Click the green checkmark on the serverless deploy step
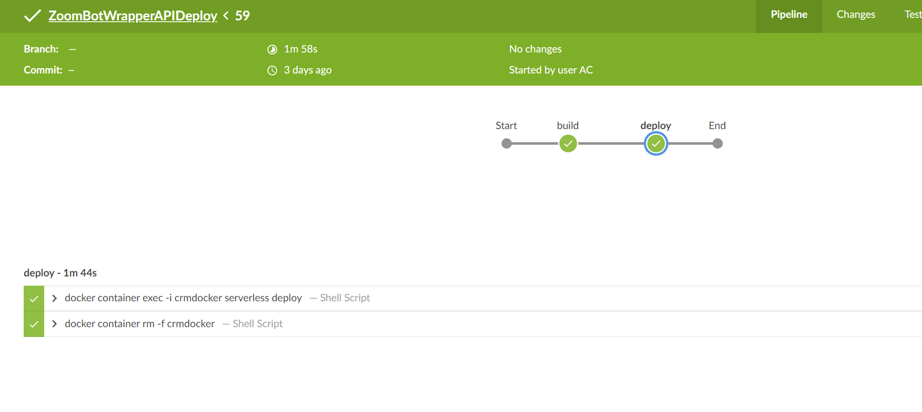This screenshot has width=922, height=412. coord(34,298)
